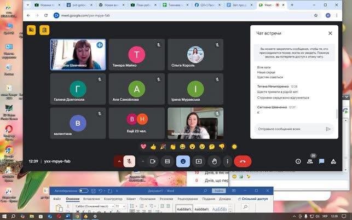Open the 'Вставлення' ribbon tab in Word
The width and height of the screenshot is (352, 220).
click(x=91, y=199)
